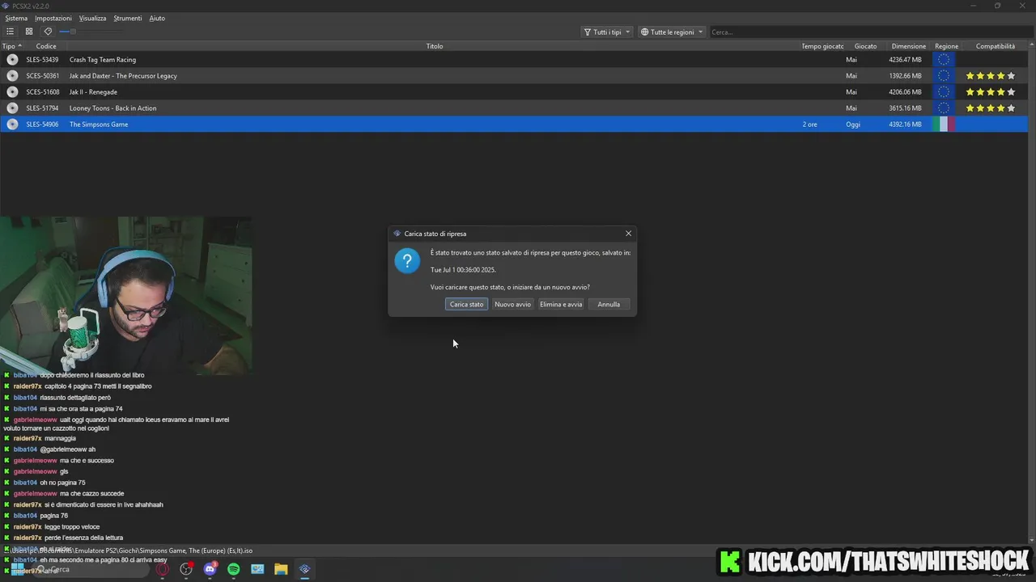Click PCSX2 taskbar icon

tap(304, 569)
